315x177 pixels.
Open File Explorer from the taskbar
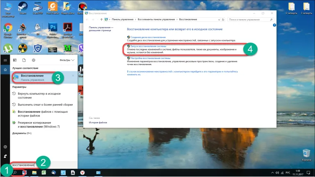(x=34, y=172)
